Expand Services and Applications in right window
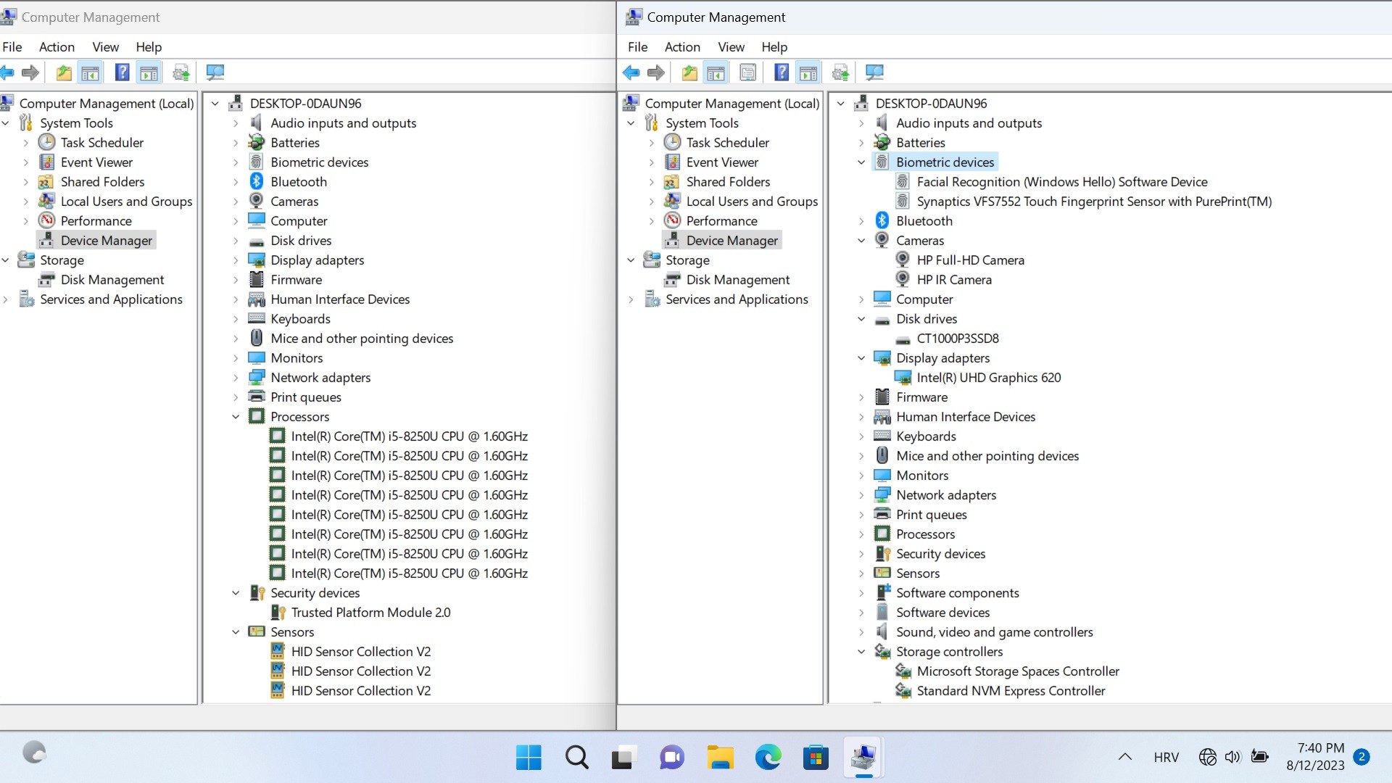Image resolution: width=1392 pixels, height=783 pixels. tap(631, 299)
